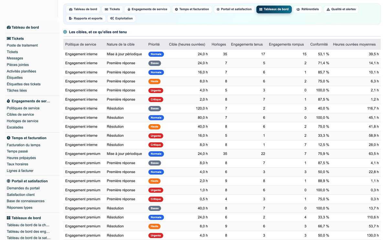Click the people icon in Référentiels tab

pyautogui.click(x=298, y=9)
